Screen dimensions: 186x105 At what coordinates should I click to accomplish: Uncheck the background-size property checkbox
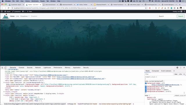click(146, 88)
